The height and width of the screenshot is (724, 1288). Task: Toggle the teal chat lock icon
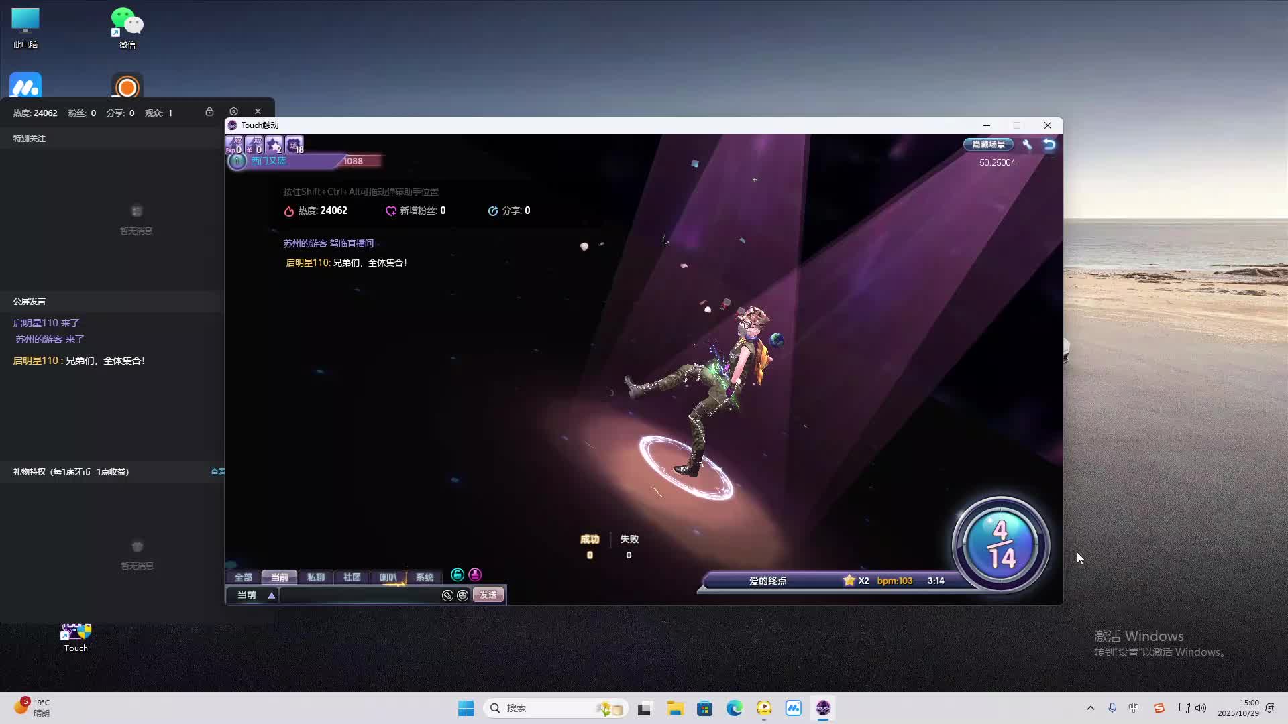coord(458,575)
